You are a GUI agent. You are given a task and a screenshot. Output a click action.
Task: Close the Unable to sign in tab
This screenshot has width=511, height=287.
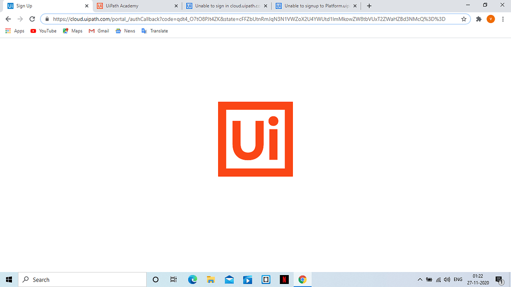265,6
